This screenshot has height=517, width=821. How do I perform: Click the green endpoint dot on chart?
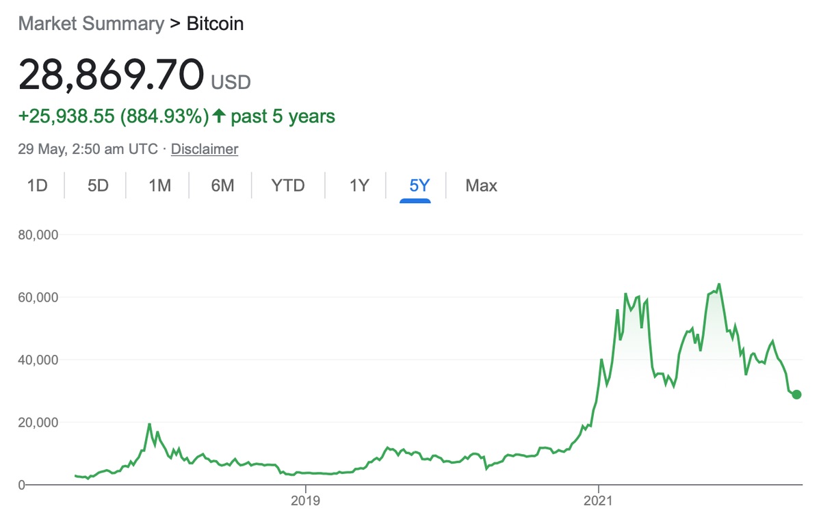[x=796, y=395]
